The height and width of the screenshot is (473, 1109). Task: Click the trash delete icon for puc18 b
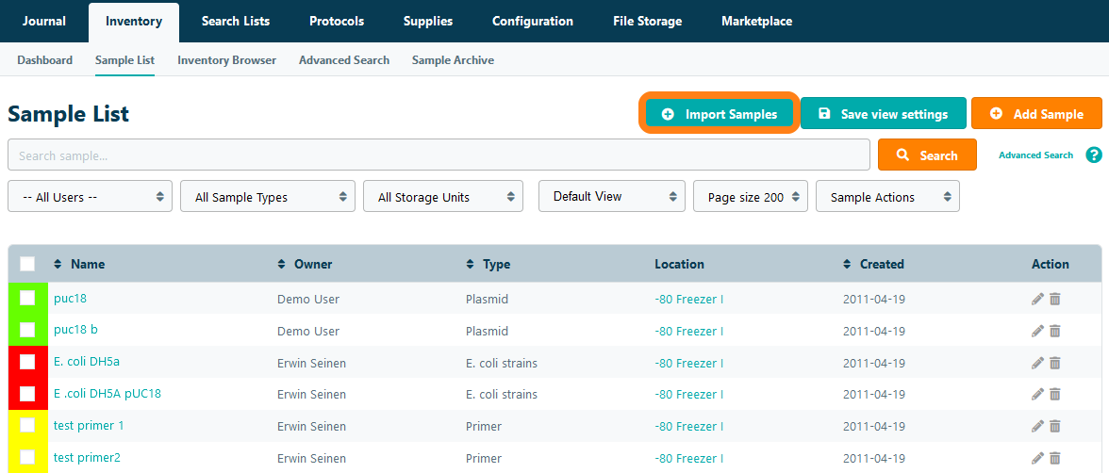[1055, 331]
